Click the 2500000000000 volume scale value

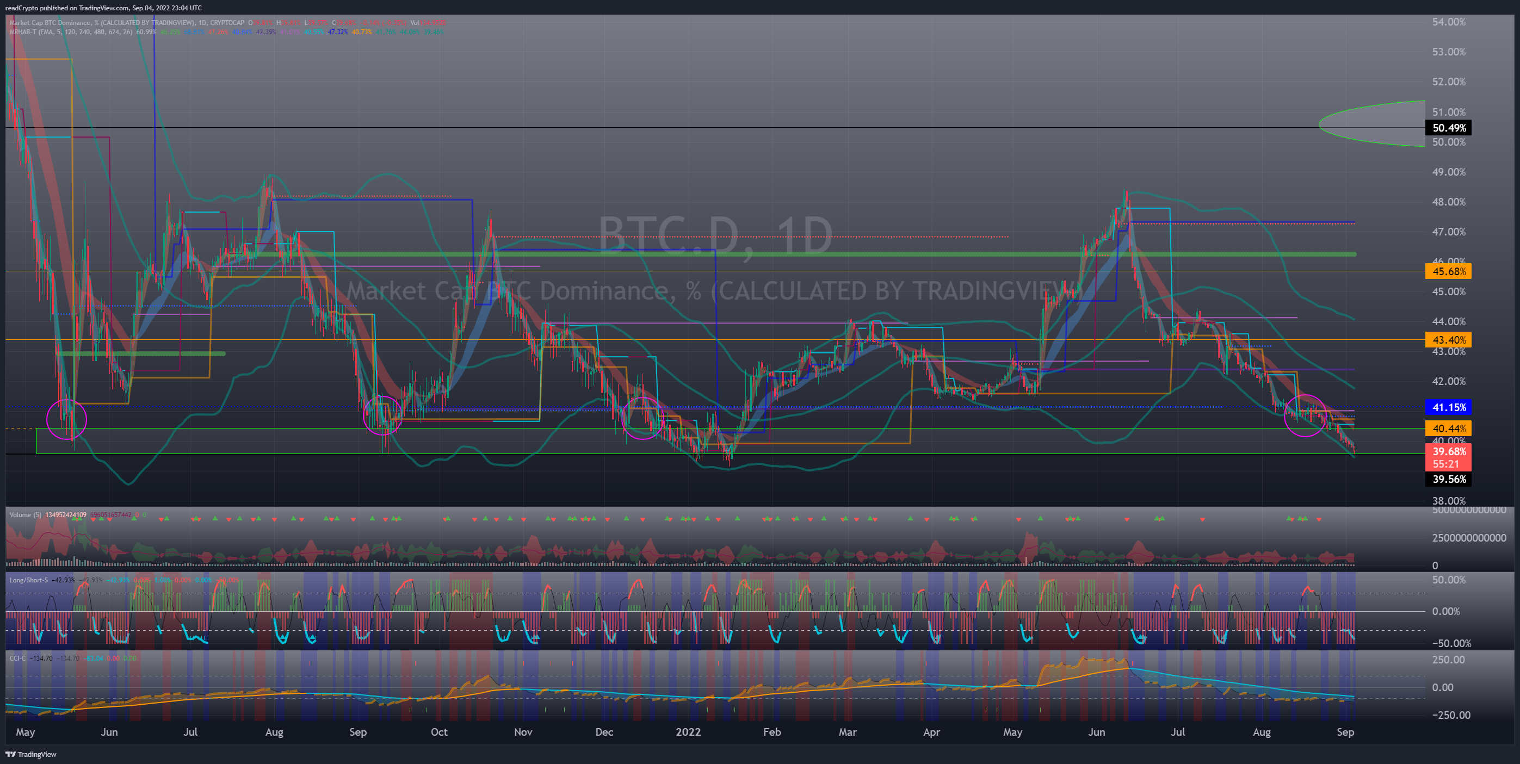point(1469,537)
